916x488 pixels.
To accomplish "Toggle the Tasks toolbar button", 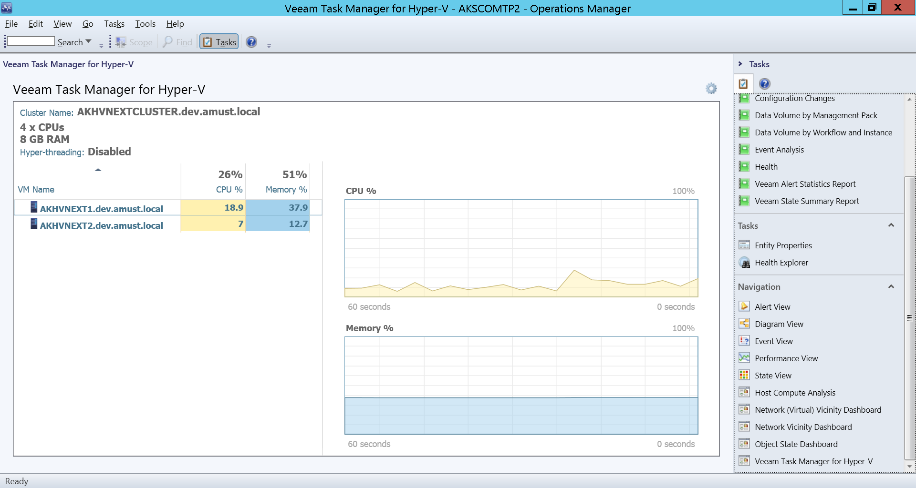I will pos(219,42).
